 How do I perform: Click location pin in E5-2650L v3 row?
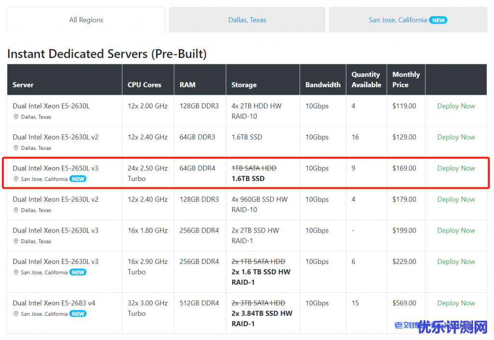(x=16, y=179)
